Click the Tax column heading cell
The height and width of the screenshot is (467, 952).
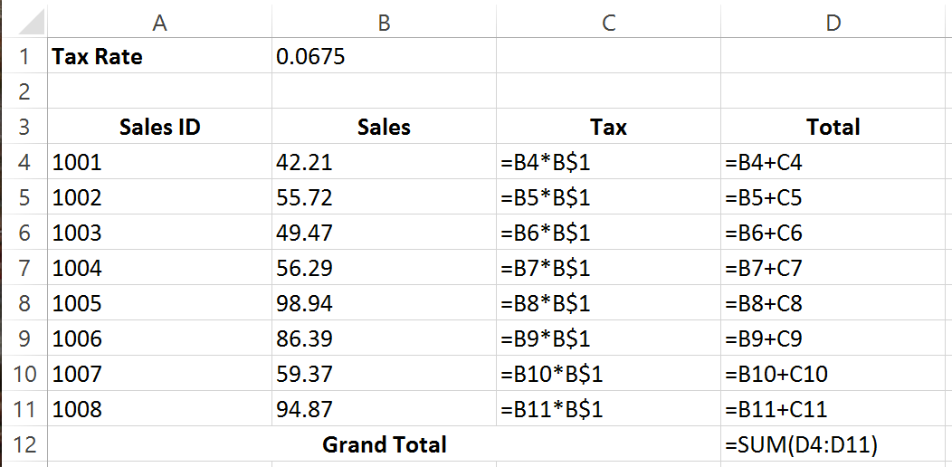(608, 128)
